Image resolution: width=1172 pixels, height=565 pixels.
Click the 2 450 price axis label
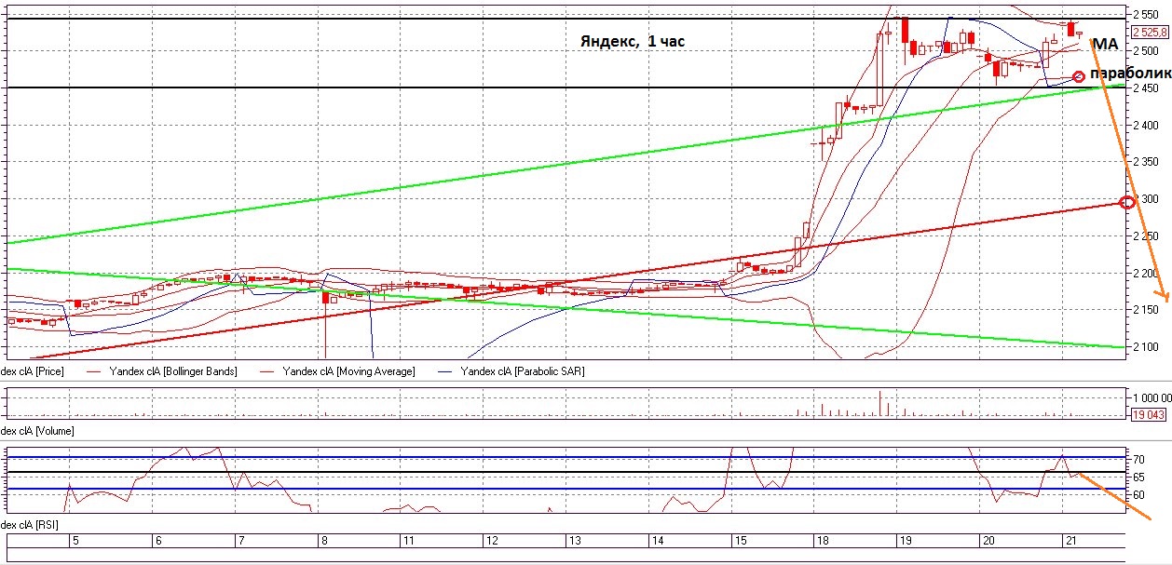point(1147,88)
